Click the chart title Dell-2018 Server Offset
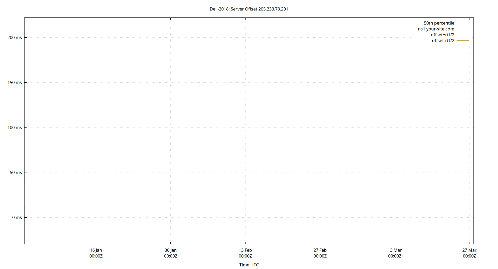Screen dimensions: 498x269 click(249, 9)
